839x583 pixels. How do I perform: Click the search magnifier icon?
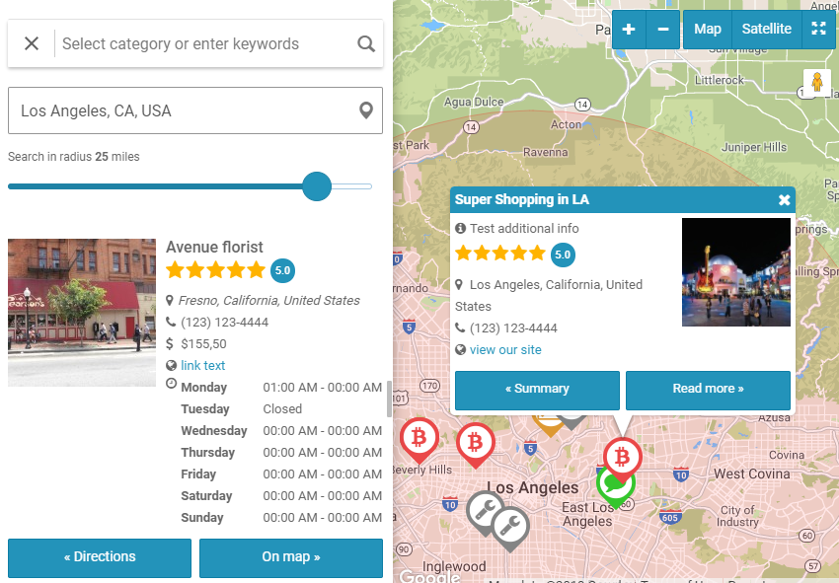[x=365, y=43]
